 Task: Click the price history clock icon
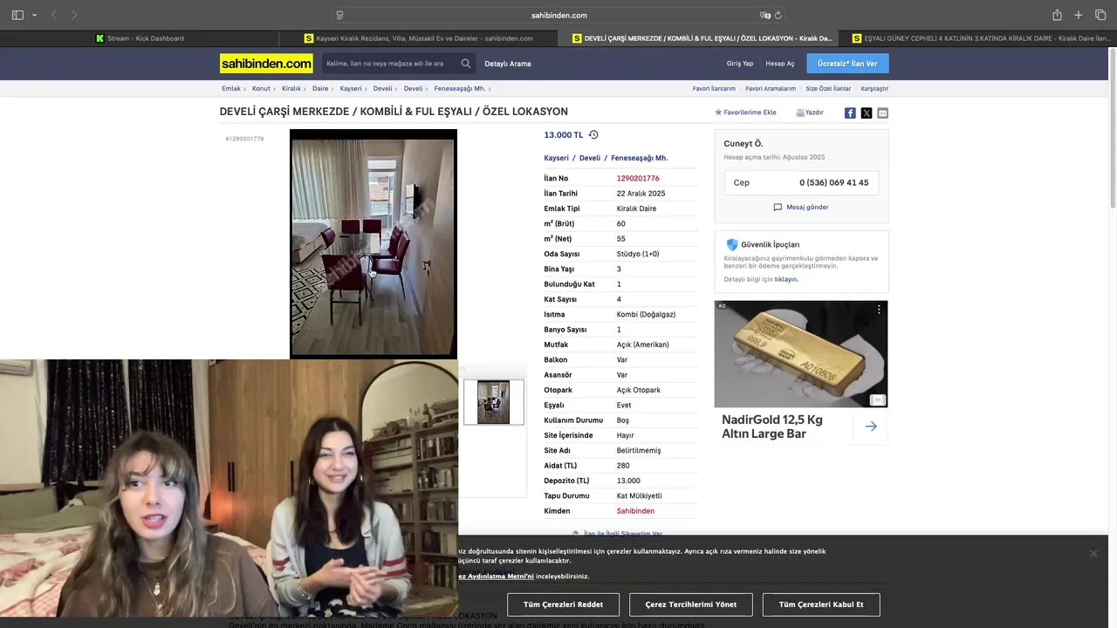click(593, 134)
